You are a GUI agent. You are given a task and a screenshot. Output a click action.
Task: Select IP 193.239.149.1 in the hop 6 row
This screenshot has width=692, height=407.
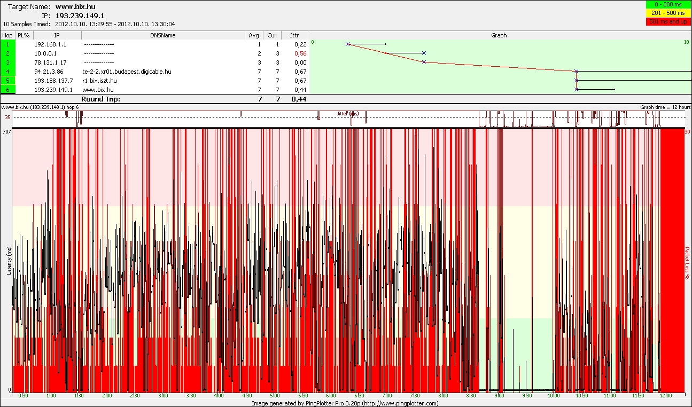(x=53, y=90)
